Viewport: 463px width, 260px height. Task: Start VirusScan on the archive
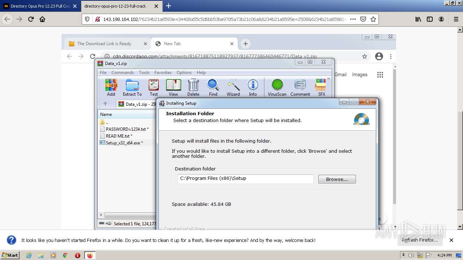(x=277, y=88)
